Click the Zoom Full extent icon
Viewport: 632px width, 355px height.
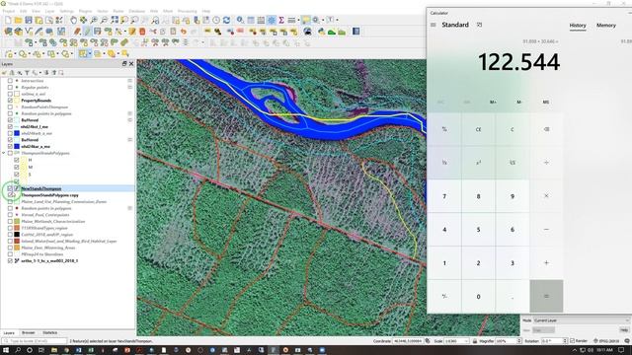(115, 20)
